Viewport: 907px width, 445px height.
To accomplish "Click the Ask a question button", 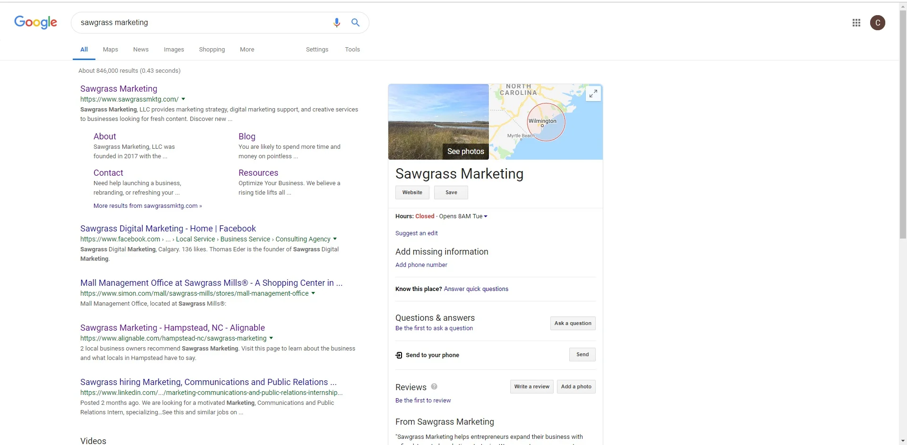I will 573,324.
